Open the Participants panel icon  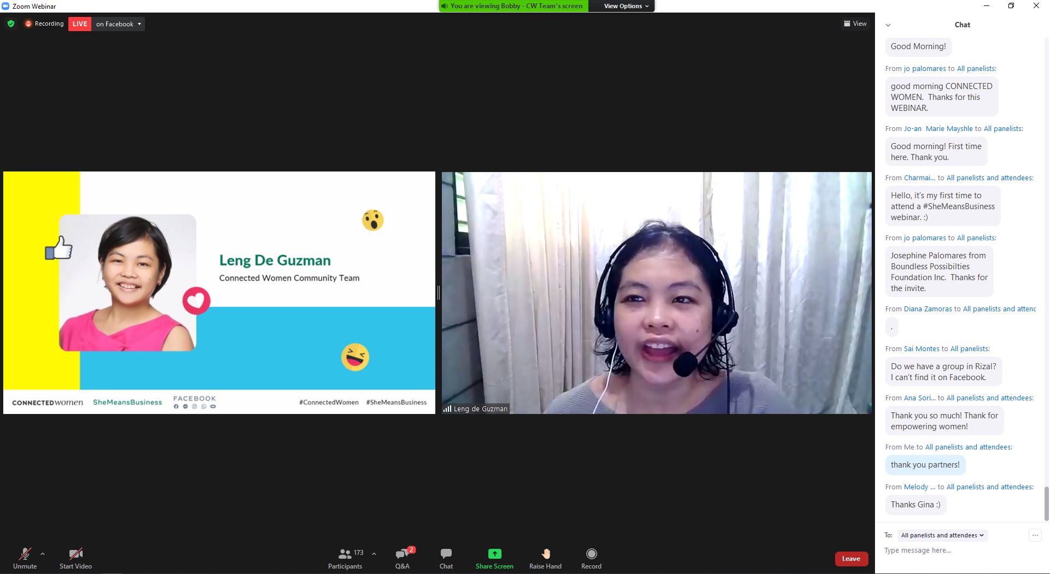345,554
